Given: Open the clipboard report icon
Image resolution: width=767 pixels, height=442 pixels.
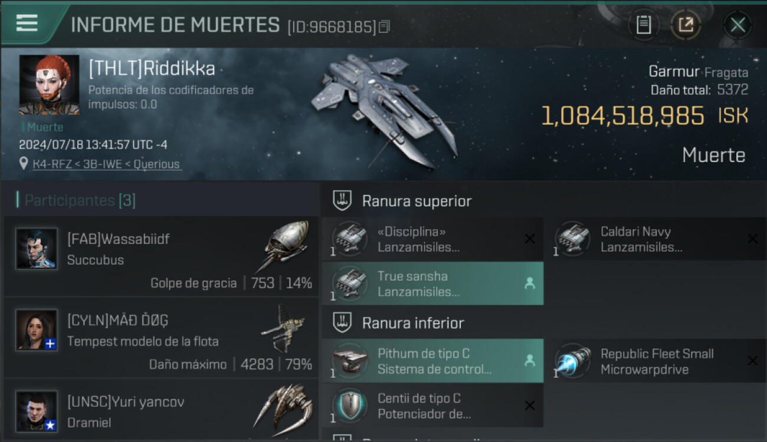Looking at the screenshot, I should pos(643,25).
